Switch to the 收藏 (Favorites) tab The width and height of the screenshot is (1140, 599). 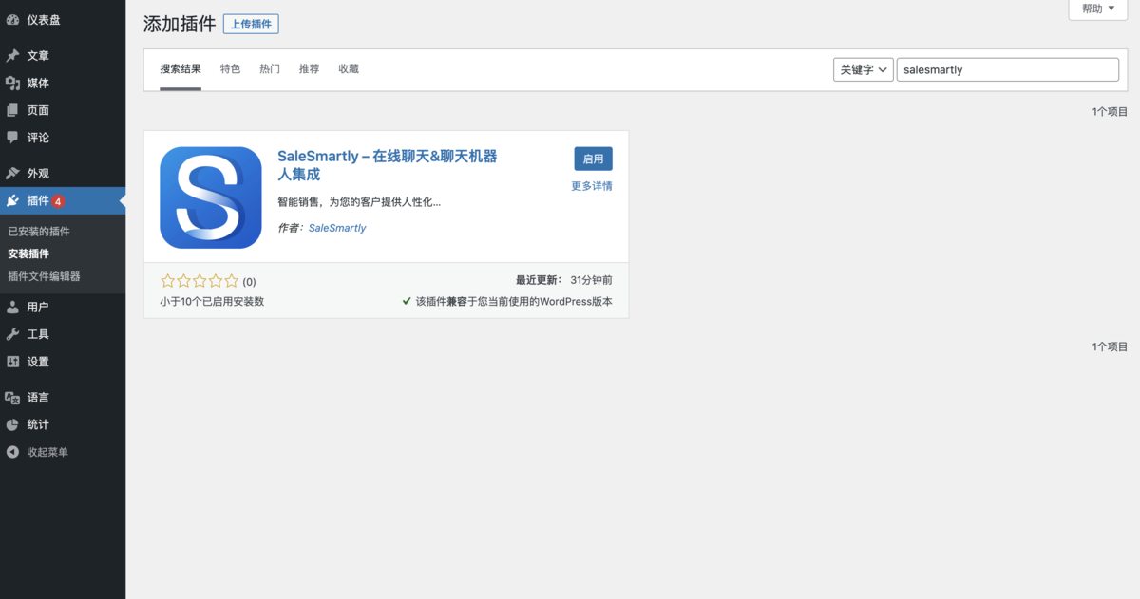pos(349,69)
